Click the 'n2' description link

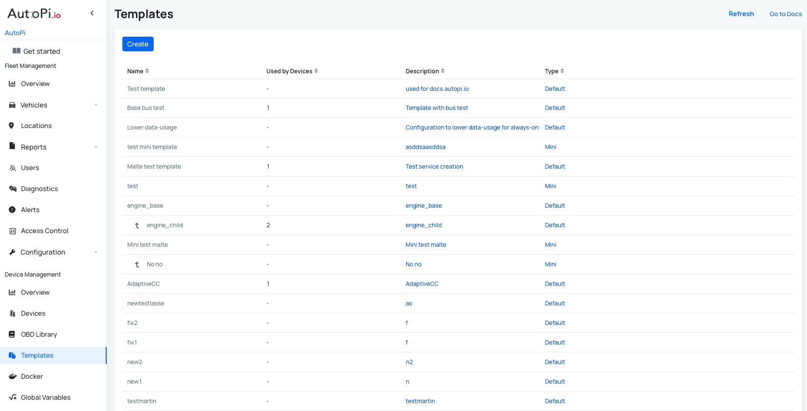click(409, 362)
